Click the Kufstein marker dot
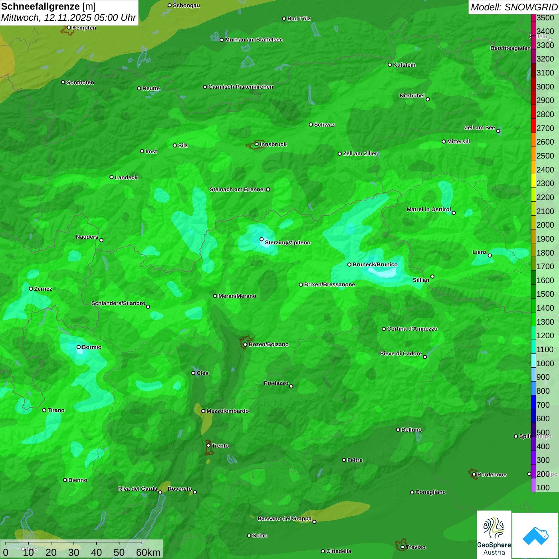Image resolution: width=559 pixels, height=559 pixels. [x=390, y=65]
